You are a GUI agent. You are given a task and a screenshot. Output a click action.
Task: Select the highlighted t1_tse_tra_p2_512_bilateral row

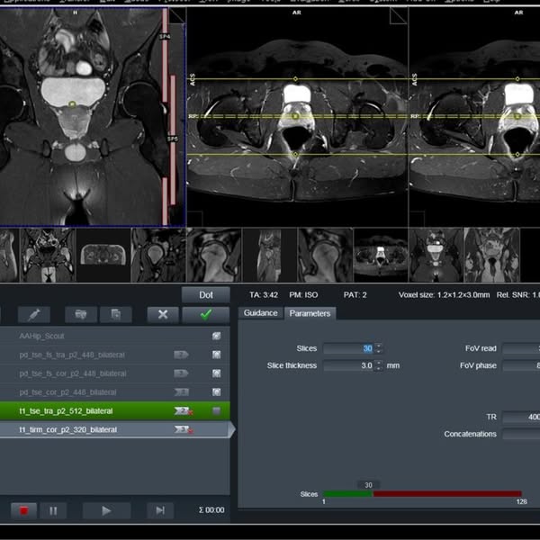tap(114, 410)
